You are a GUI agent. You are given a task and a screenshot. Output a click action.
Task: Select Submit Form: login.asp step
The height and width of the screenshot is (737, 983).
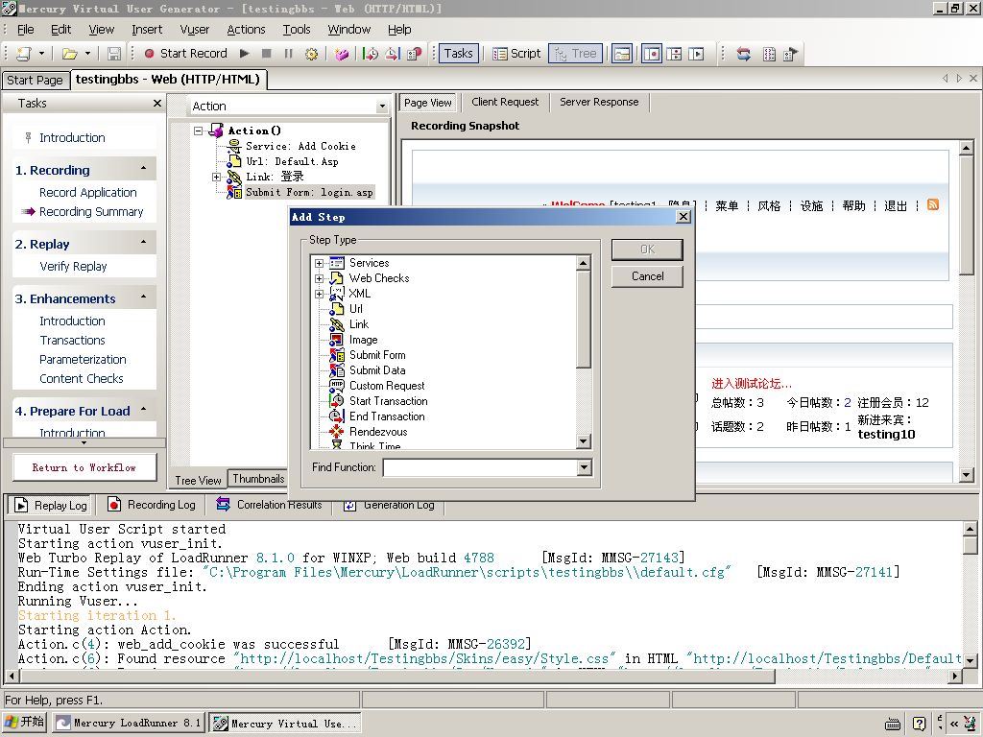[x=309, y=192]
